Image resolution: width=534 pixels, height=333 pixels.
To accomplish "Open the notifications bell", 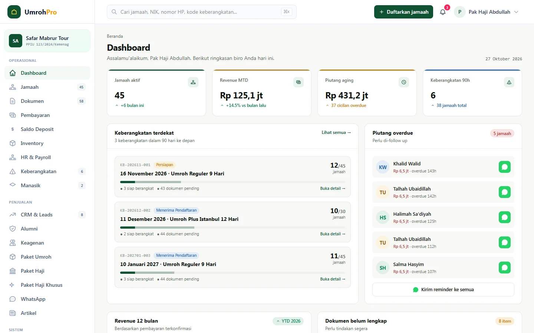I will 443,12.
